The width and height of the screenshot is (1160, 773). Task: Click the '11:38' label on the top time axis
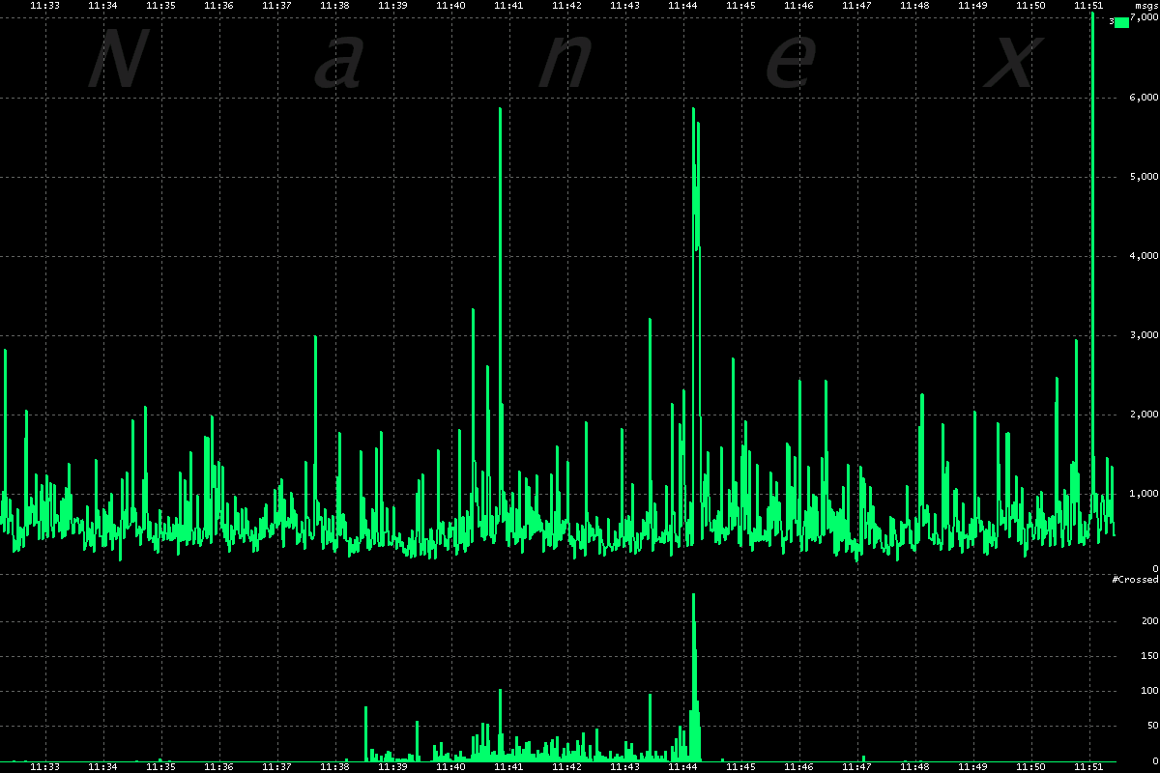(x=334, y=6)
